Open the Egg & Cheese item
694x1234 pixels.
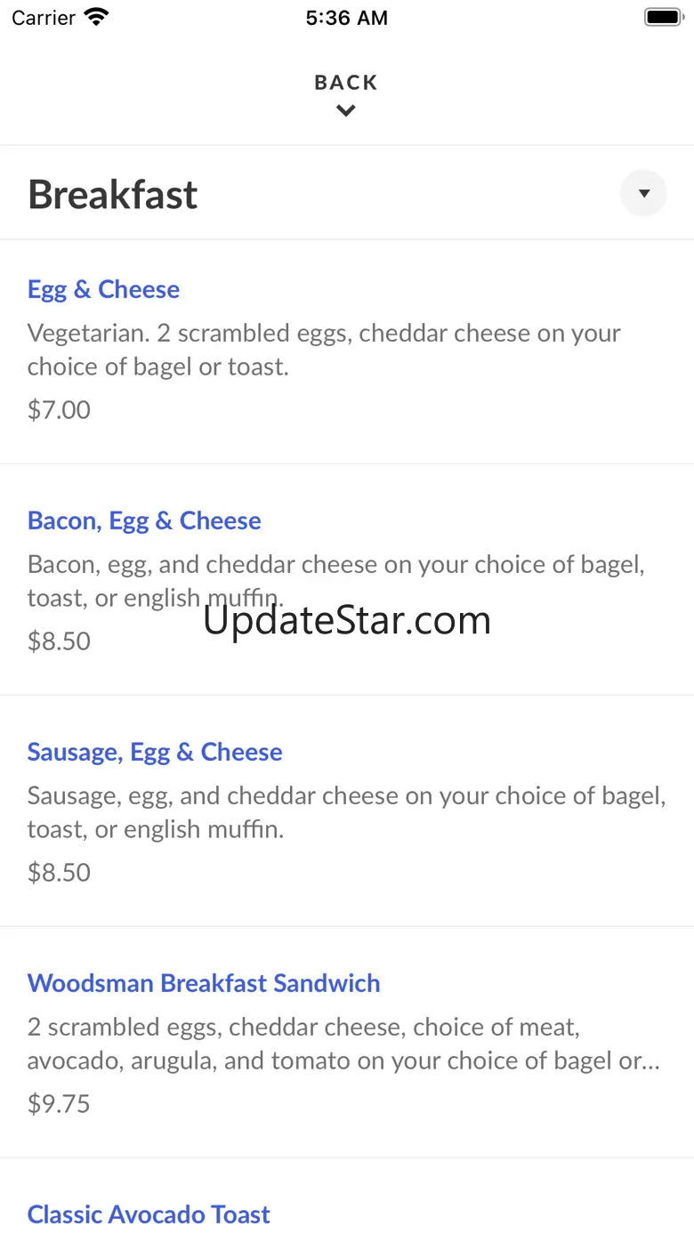coord(103,289)
